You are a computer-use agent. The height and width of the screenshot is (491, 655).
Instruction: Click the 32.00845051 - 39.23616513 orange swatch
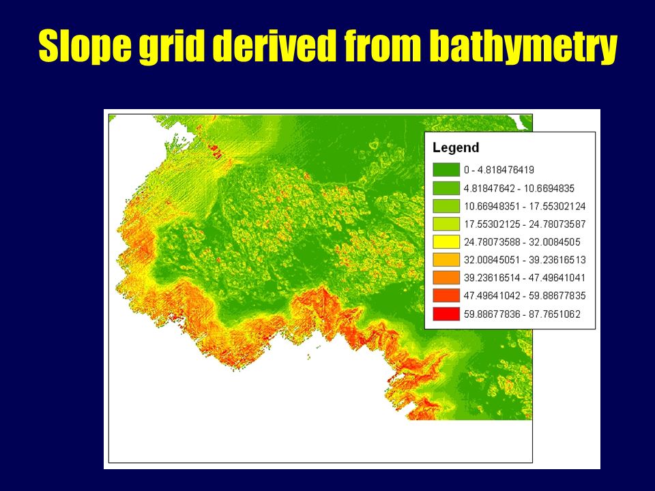(x=446, y=260)
